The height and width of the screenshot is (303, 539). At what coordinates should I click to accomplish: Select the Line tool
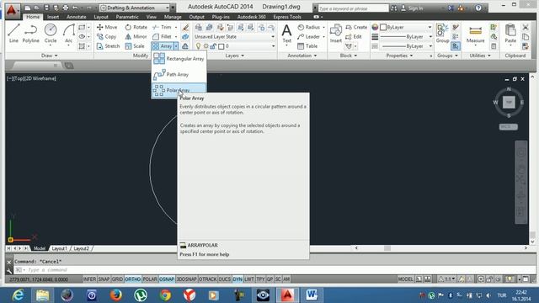(13, 34)
